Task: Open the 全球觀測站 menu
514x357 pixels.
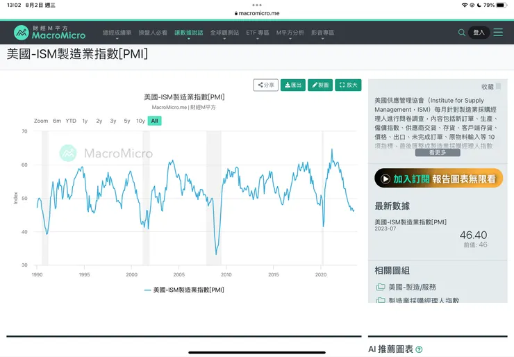Action: pos(224,33)
